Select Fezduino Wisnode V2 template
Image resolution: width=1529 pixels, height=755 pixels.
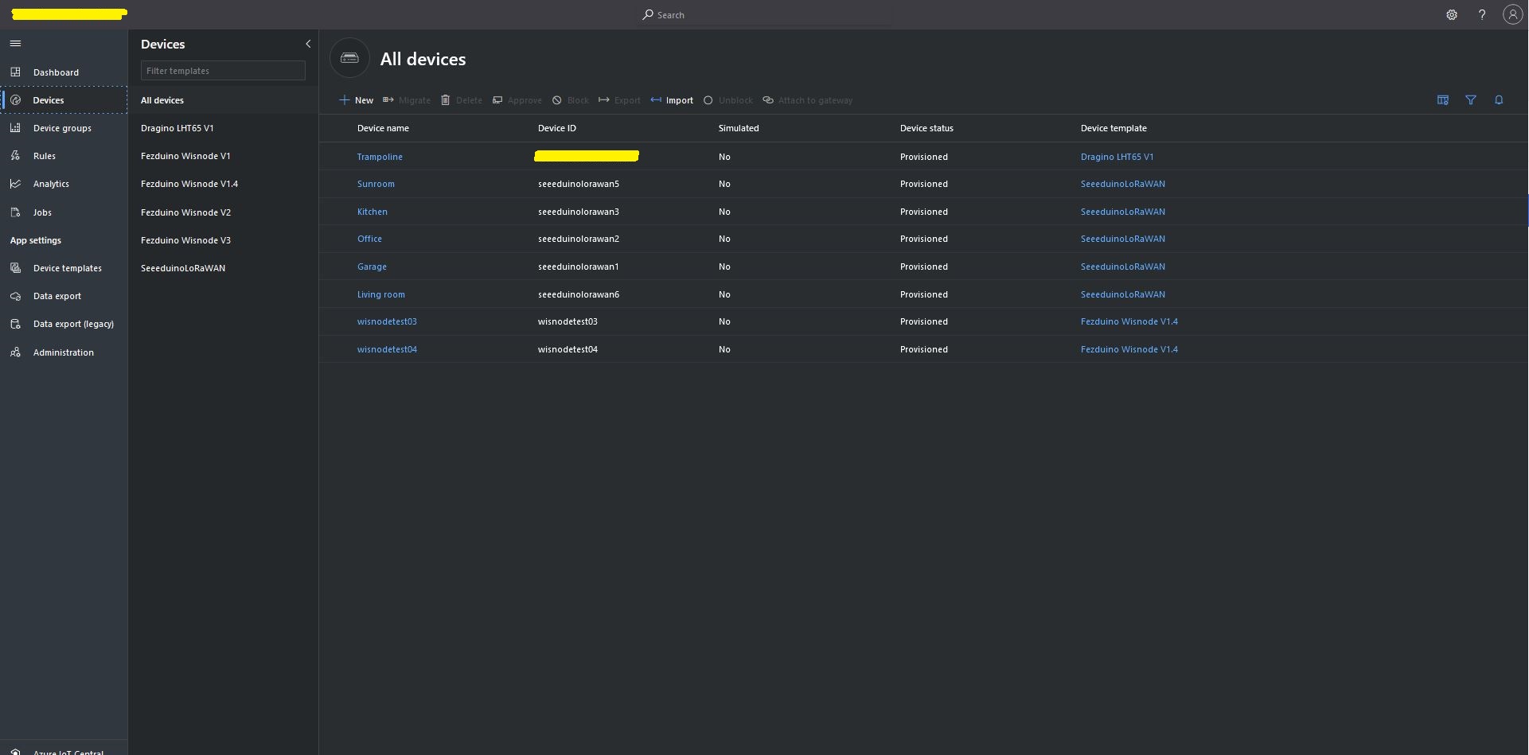click(185, 212)
